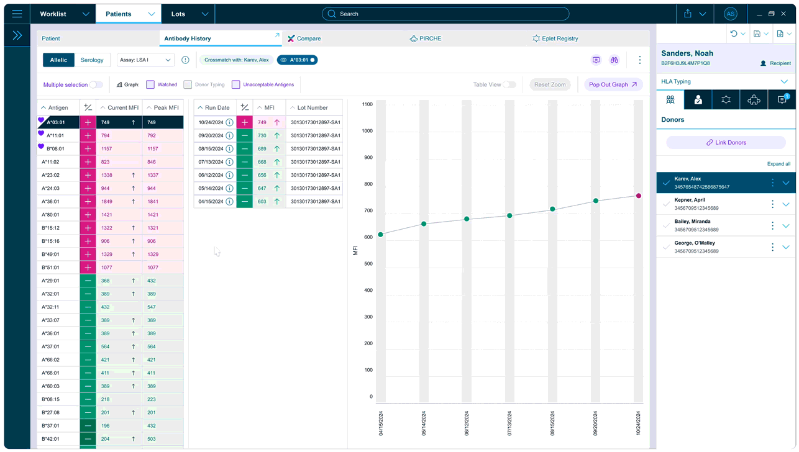Expand the left sidebar with double chevrons
Image resolution: width=799 pixels, height=452 pixels.
[x=17, y=35]
